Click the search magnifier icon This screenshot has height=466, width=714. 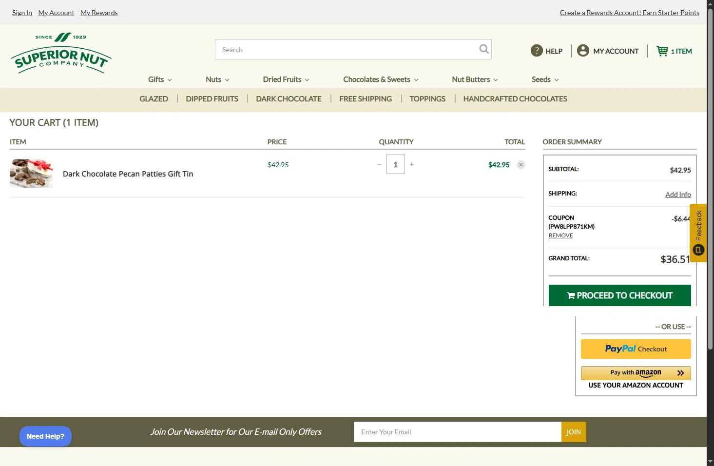[483, 49]
